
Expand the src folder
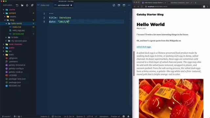tap(4, 51)
